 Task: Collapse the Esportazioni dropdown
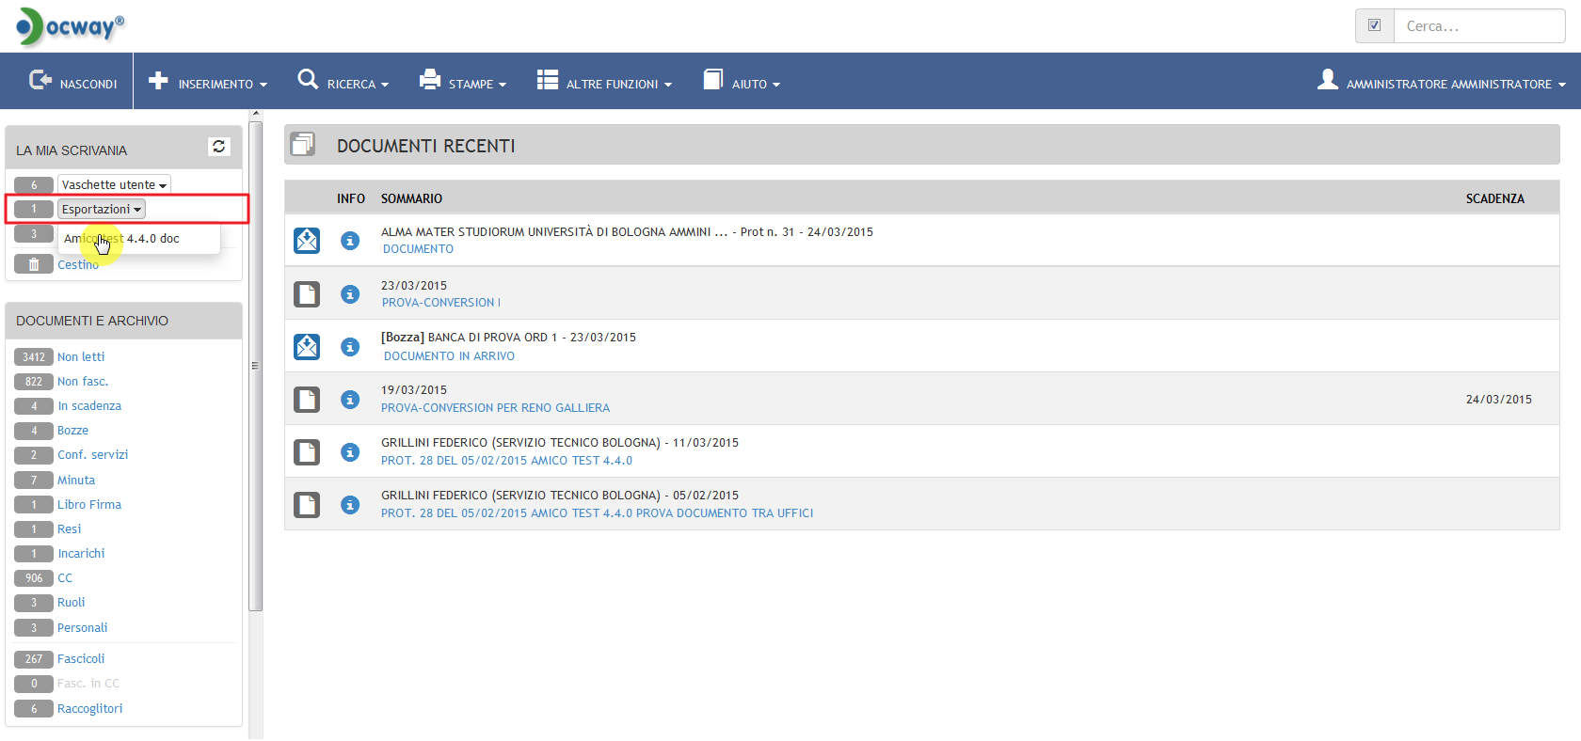(x=102, y=210)
